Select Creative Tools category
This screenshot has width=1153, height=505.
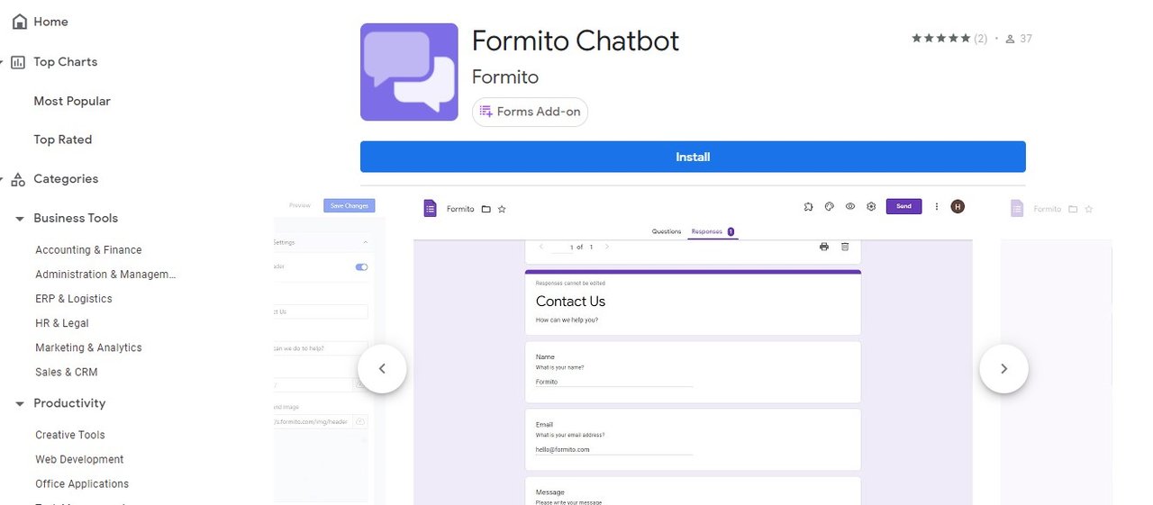click(x=70, y=435)
